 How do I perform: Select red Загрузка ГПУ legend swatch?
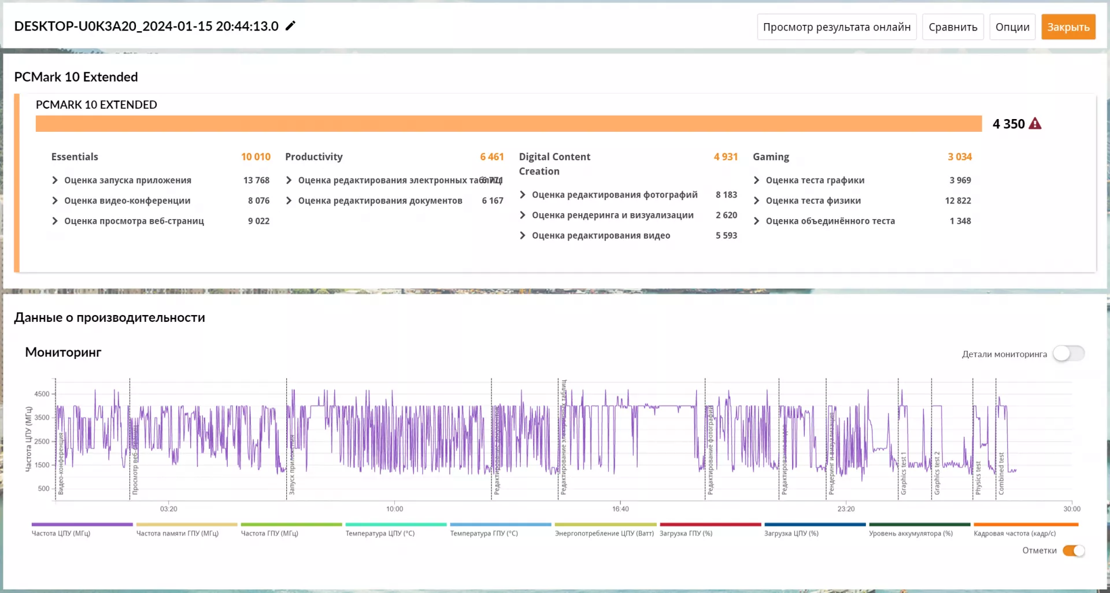pos(710,525)
